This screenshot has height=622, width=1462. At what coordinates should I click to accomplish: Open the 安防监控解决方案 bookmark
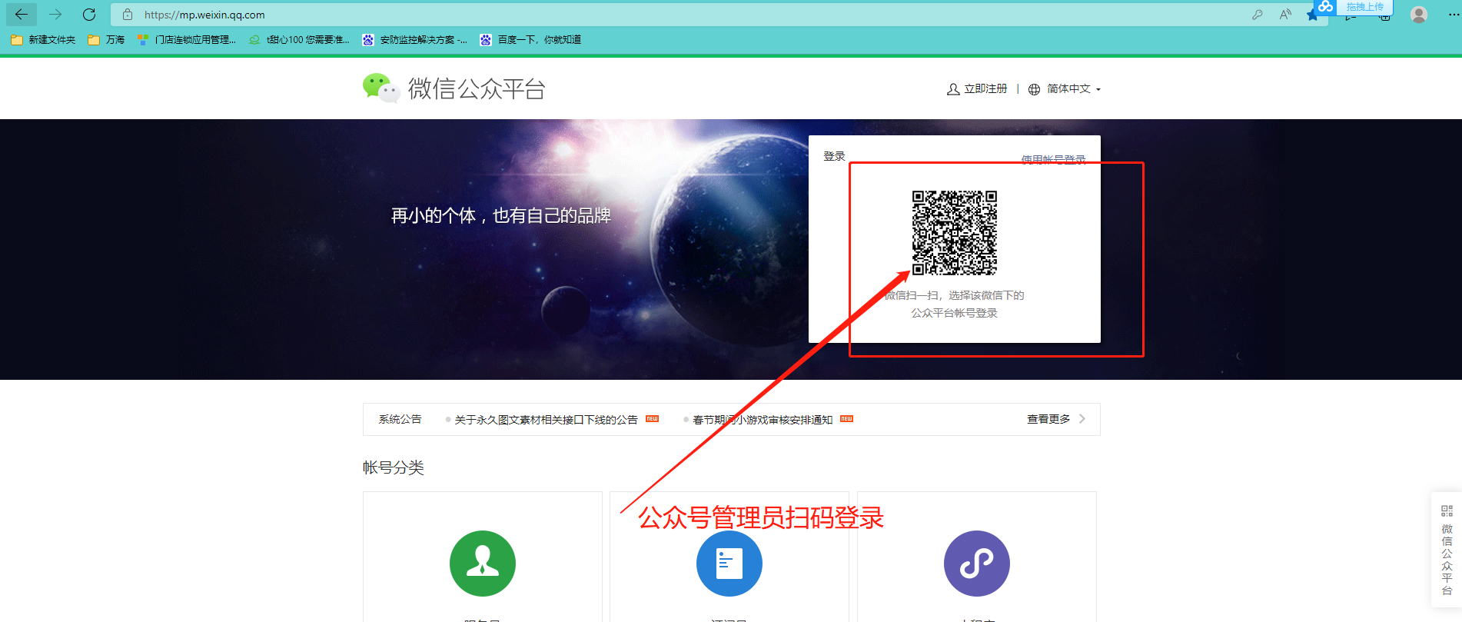point(414,40)
